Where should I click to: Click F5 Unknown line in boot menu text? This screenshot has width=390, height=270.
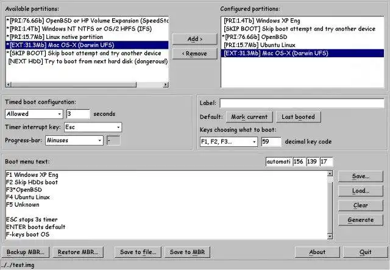tap(23, 205)
